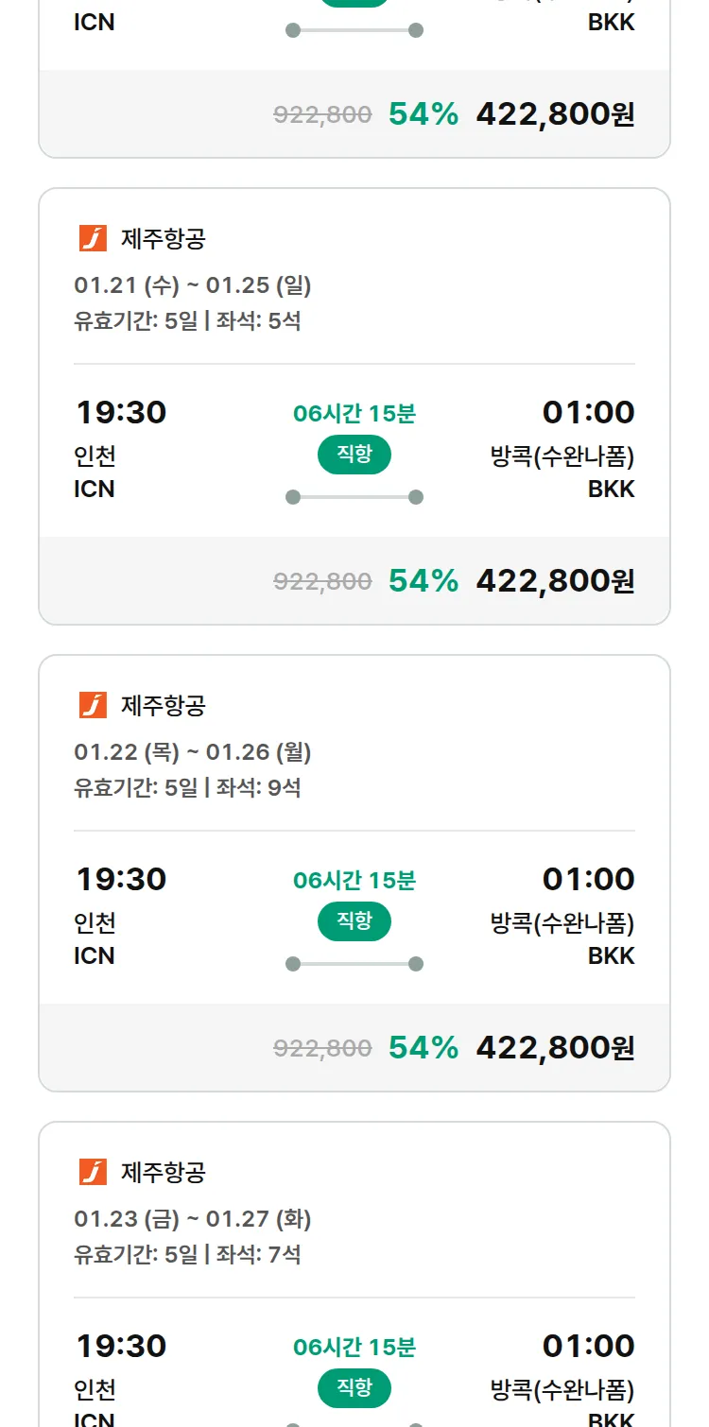Image resolution: width=709 pixels, height=1427 pixels.
Task: Click the Jeju Air logo on the 01.23 flight
Action: (93, 1172)
